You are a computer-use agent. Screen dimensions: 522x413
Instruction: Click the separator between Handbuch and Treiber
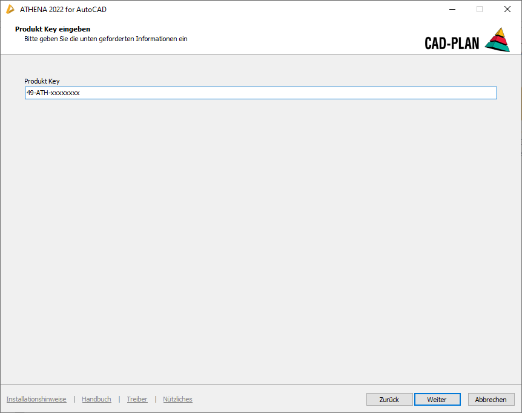click(119, 399)
